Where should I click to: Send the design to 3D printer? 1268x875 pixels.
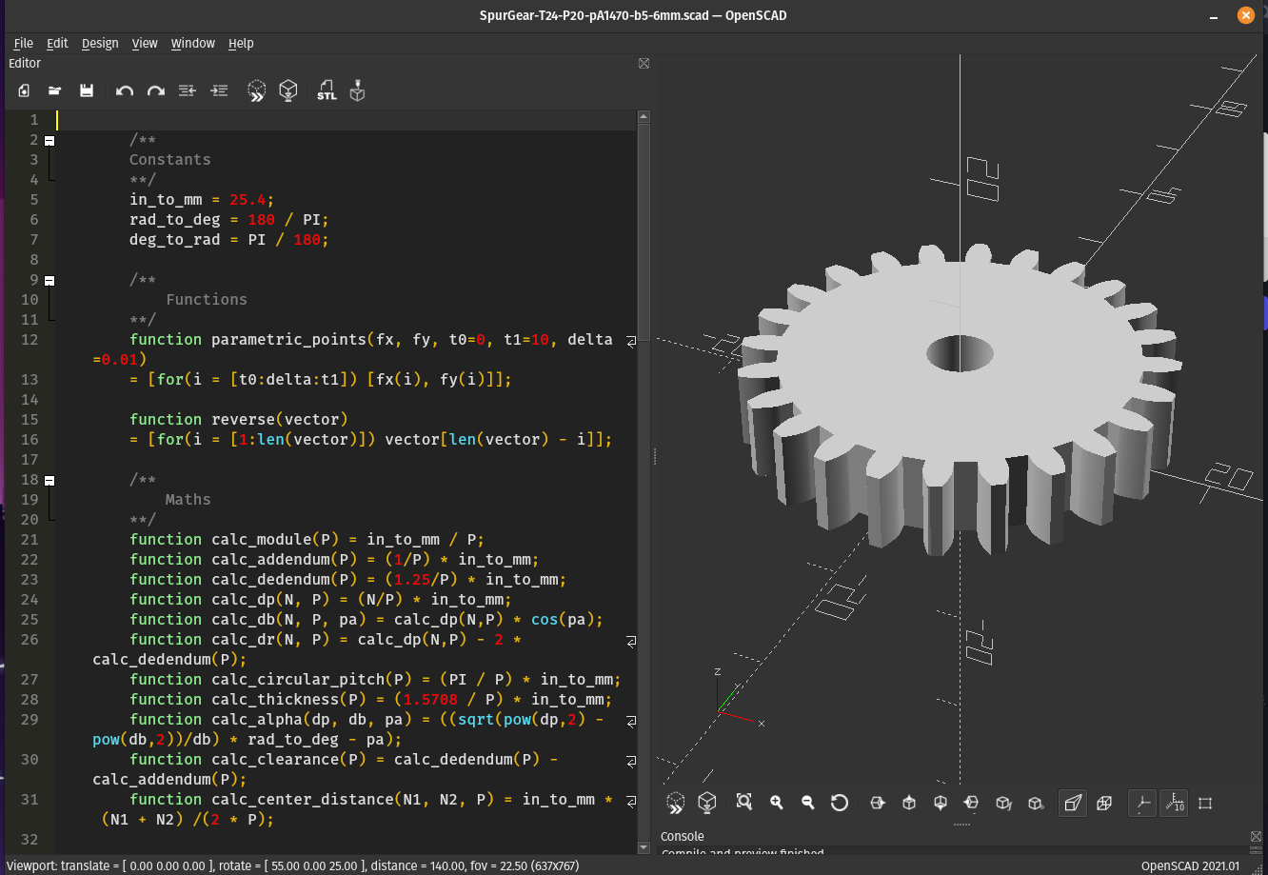(357, 90)
